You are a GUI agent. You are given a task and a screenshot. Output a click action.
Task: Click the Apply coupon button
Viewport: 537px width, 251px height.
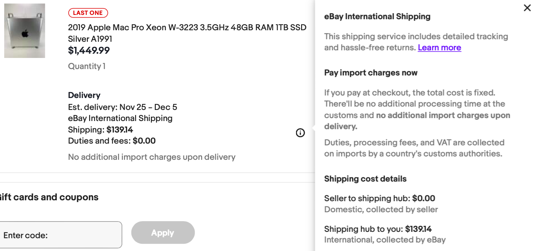coord(163,233)
